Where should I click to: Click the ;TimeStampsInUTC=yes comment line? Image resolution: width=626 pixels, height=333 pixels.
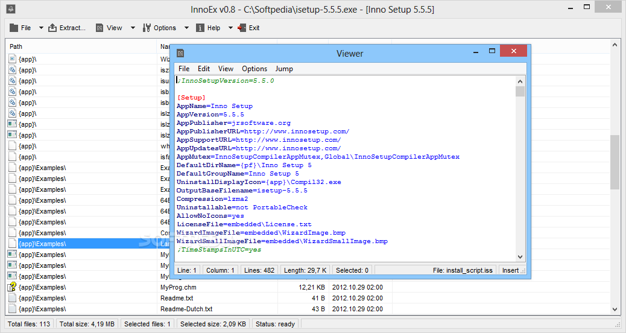coord(219,250)
